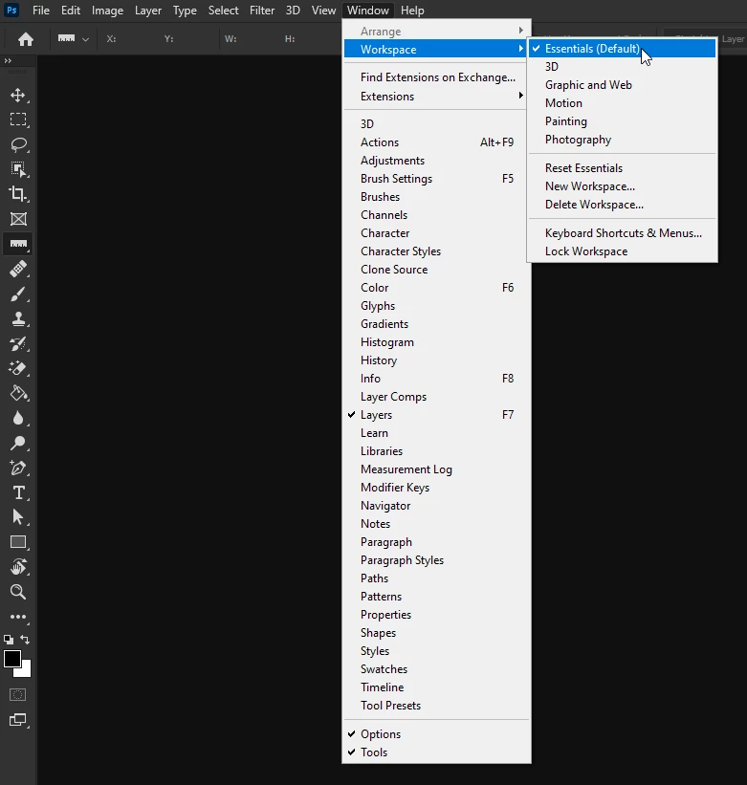Screen dimensions: 747x785
Task: Select the Zoom tool
Action: (18, 592)
